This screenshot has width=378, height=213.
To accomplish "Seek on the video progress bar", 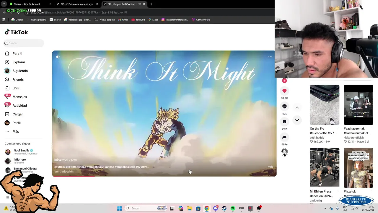I will tap(164, 176).
